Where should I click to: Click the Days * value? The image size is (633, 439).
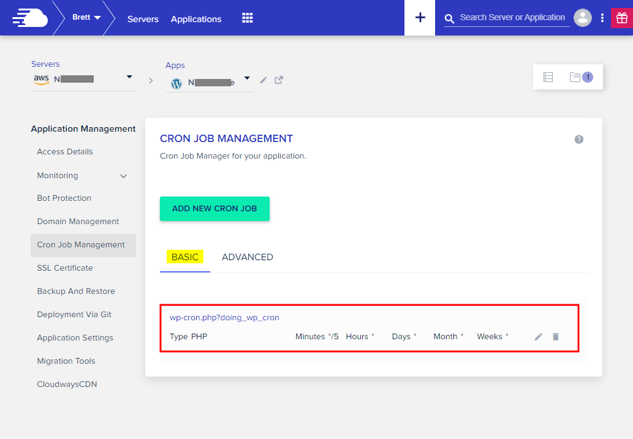click(x=404, y=337)
